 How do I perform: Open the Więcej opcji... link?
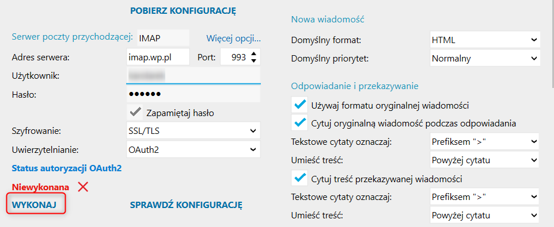(234, 38)
